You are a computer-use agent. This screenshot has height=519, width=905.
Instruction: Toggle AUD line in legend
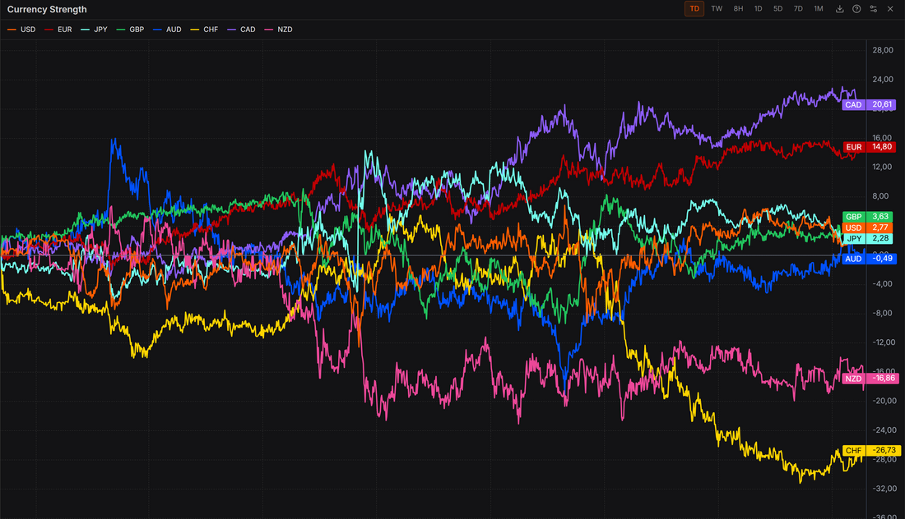pyautogui.click(x=167, y=30)
